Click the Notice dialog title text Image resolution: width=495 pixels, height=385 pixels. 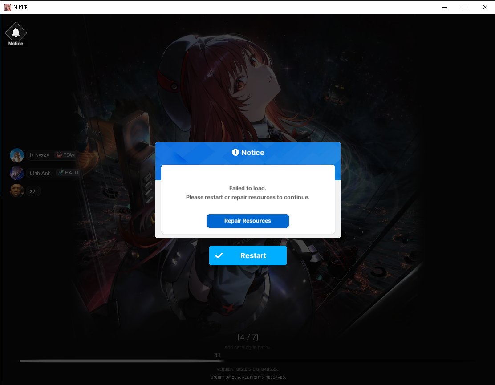(252, 152)
